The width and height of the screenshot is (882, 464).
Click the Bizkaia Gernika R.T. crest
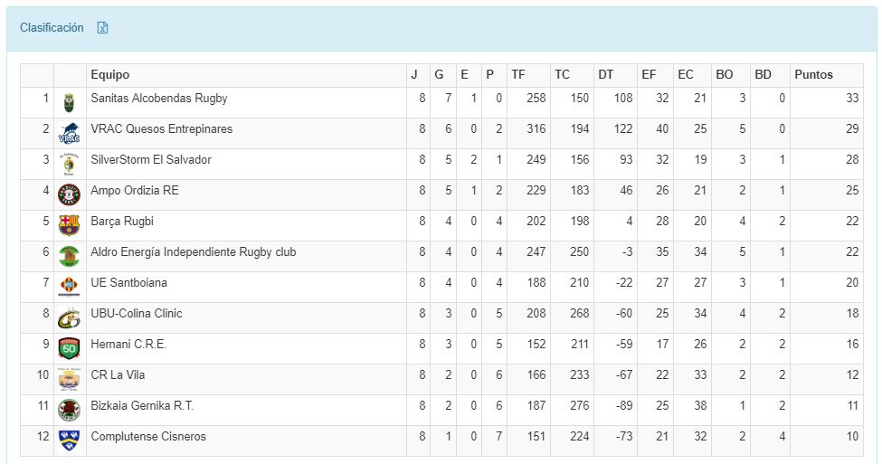tap(70, 410)
